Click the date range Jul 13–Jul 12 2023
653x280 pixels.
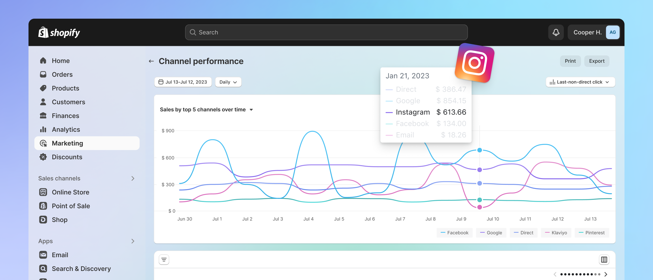183,82
